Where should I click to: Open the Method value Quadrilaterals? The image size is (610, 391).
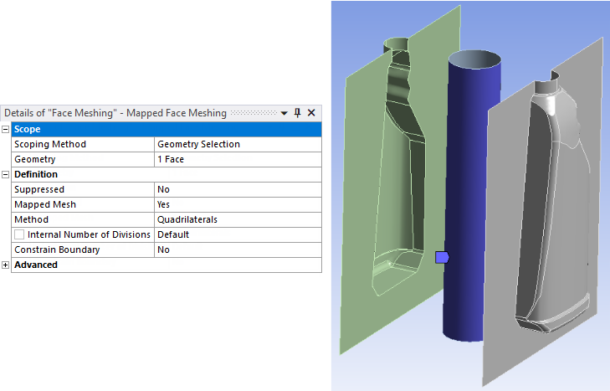[x=238, y=219]
